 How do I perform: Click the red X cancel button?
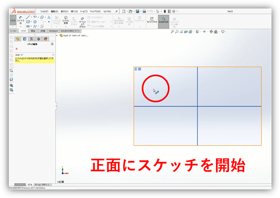[x=17, y=49]
